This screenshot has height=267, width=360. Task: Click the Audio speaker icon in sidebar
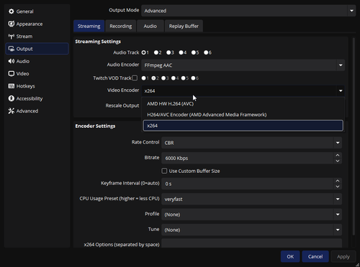[x=12, y=61]
